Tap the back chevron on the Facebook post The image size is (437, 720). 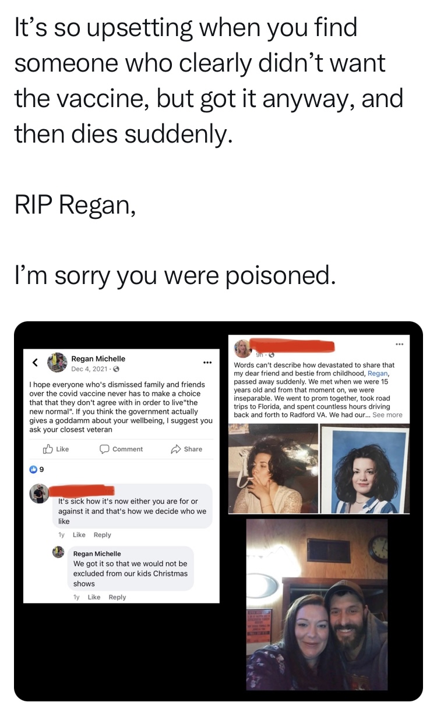pos(35,363)
